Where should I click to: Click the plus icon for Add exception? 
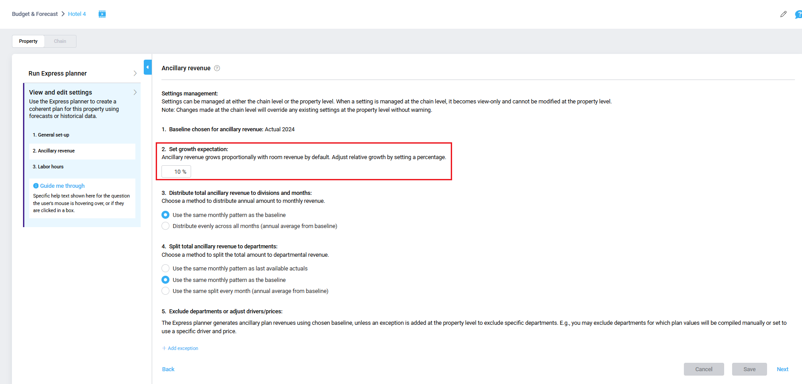(164, 348)
